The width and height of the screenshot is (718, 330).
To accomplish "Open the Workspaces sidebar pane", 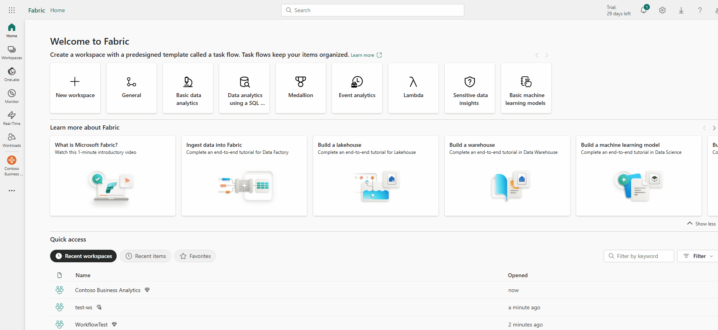I will click(12, 52).
